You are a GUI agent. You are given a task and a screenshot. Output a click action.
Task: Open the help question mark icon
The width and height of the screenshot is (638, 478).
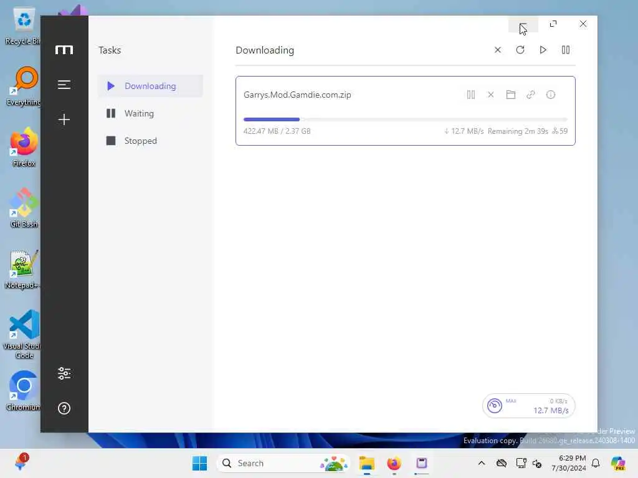pyautogui.click(x=64, y=408)
